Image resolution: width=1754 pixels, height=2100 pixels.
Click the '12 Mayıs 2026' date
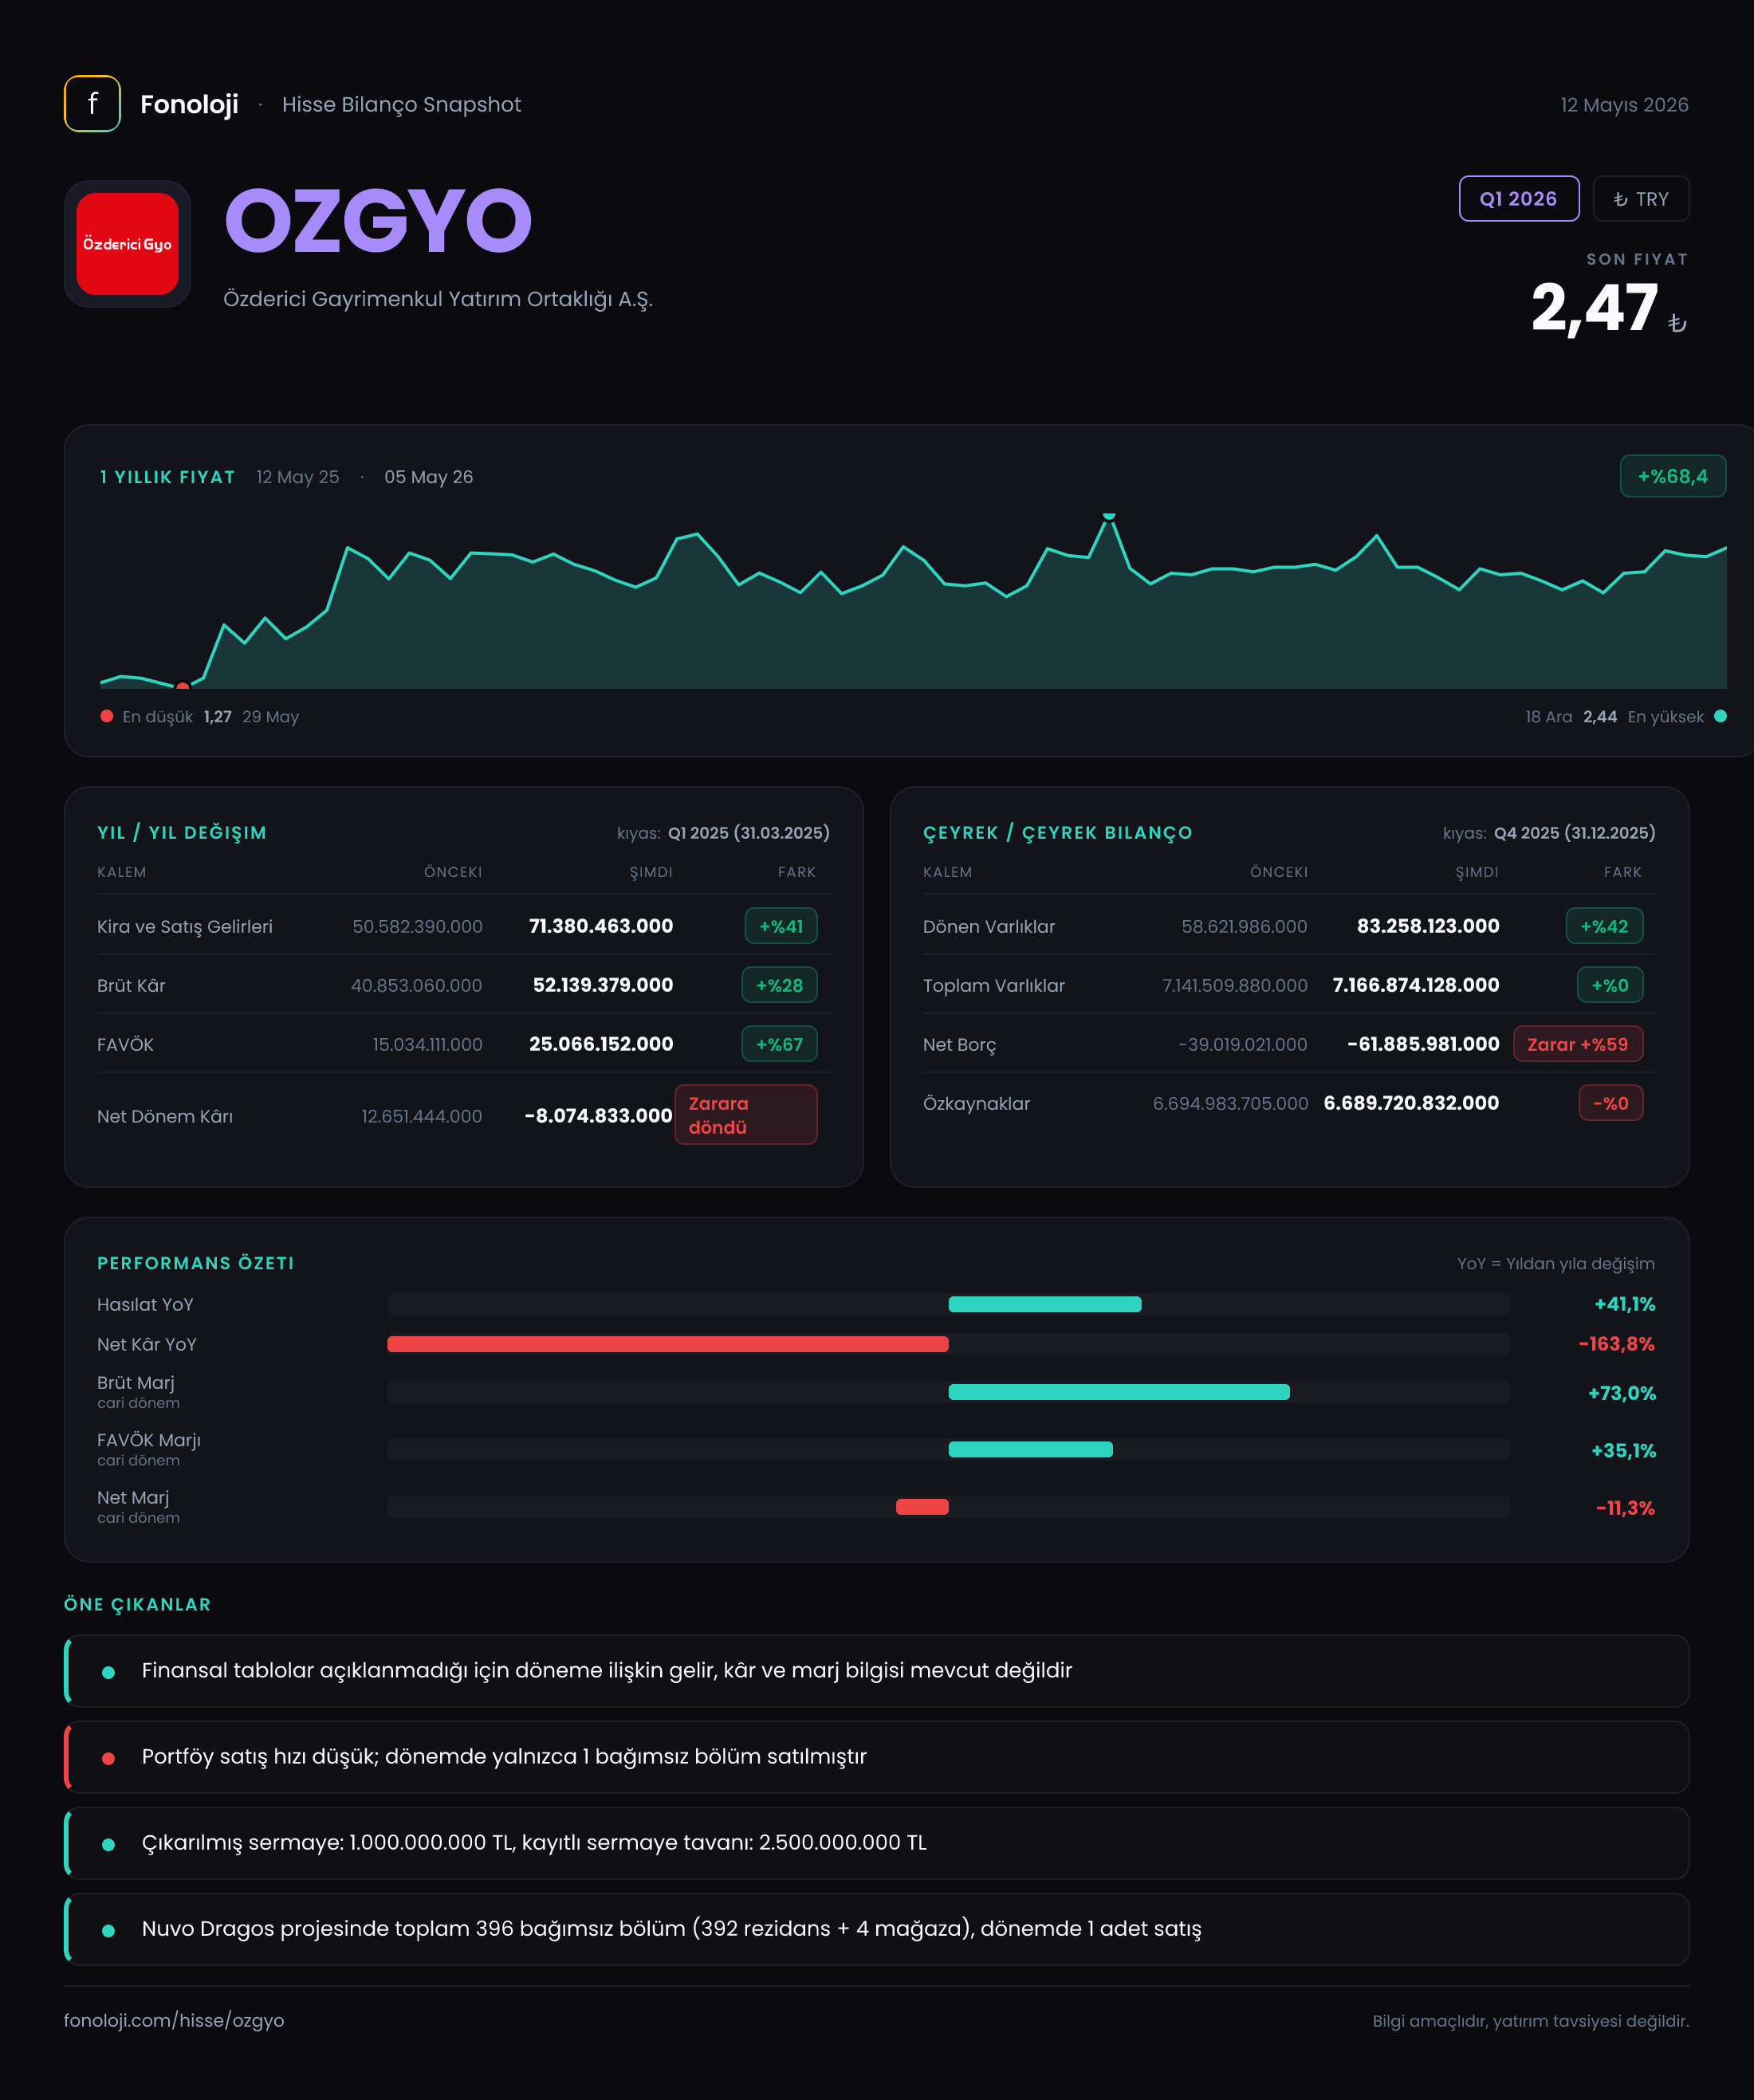1624,105
